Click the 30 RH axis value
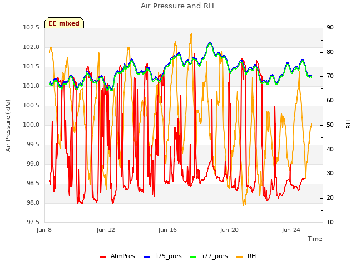The image size is (356, 267). 330,174
